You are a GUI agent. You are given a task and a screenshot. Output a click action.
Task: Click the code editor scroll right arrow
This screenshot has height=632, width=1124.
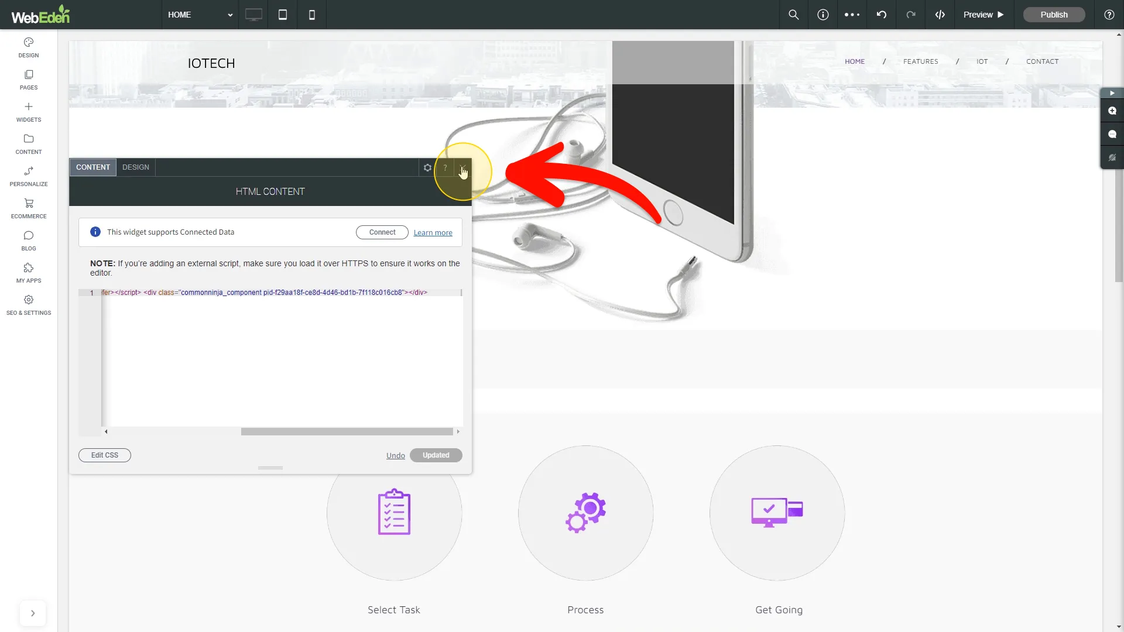(458, 432)
